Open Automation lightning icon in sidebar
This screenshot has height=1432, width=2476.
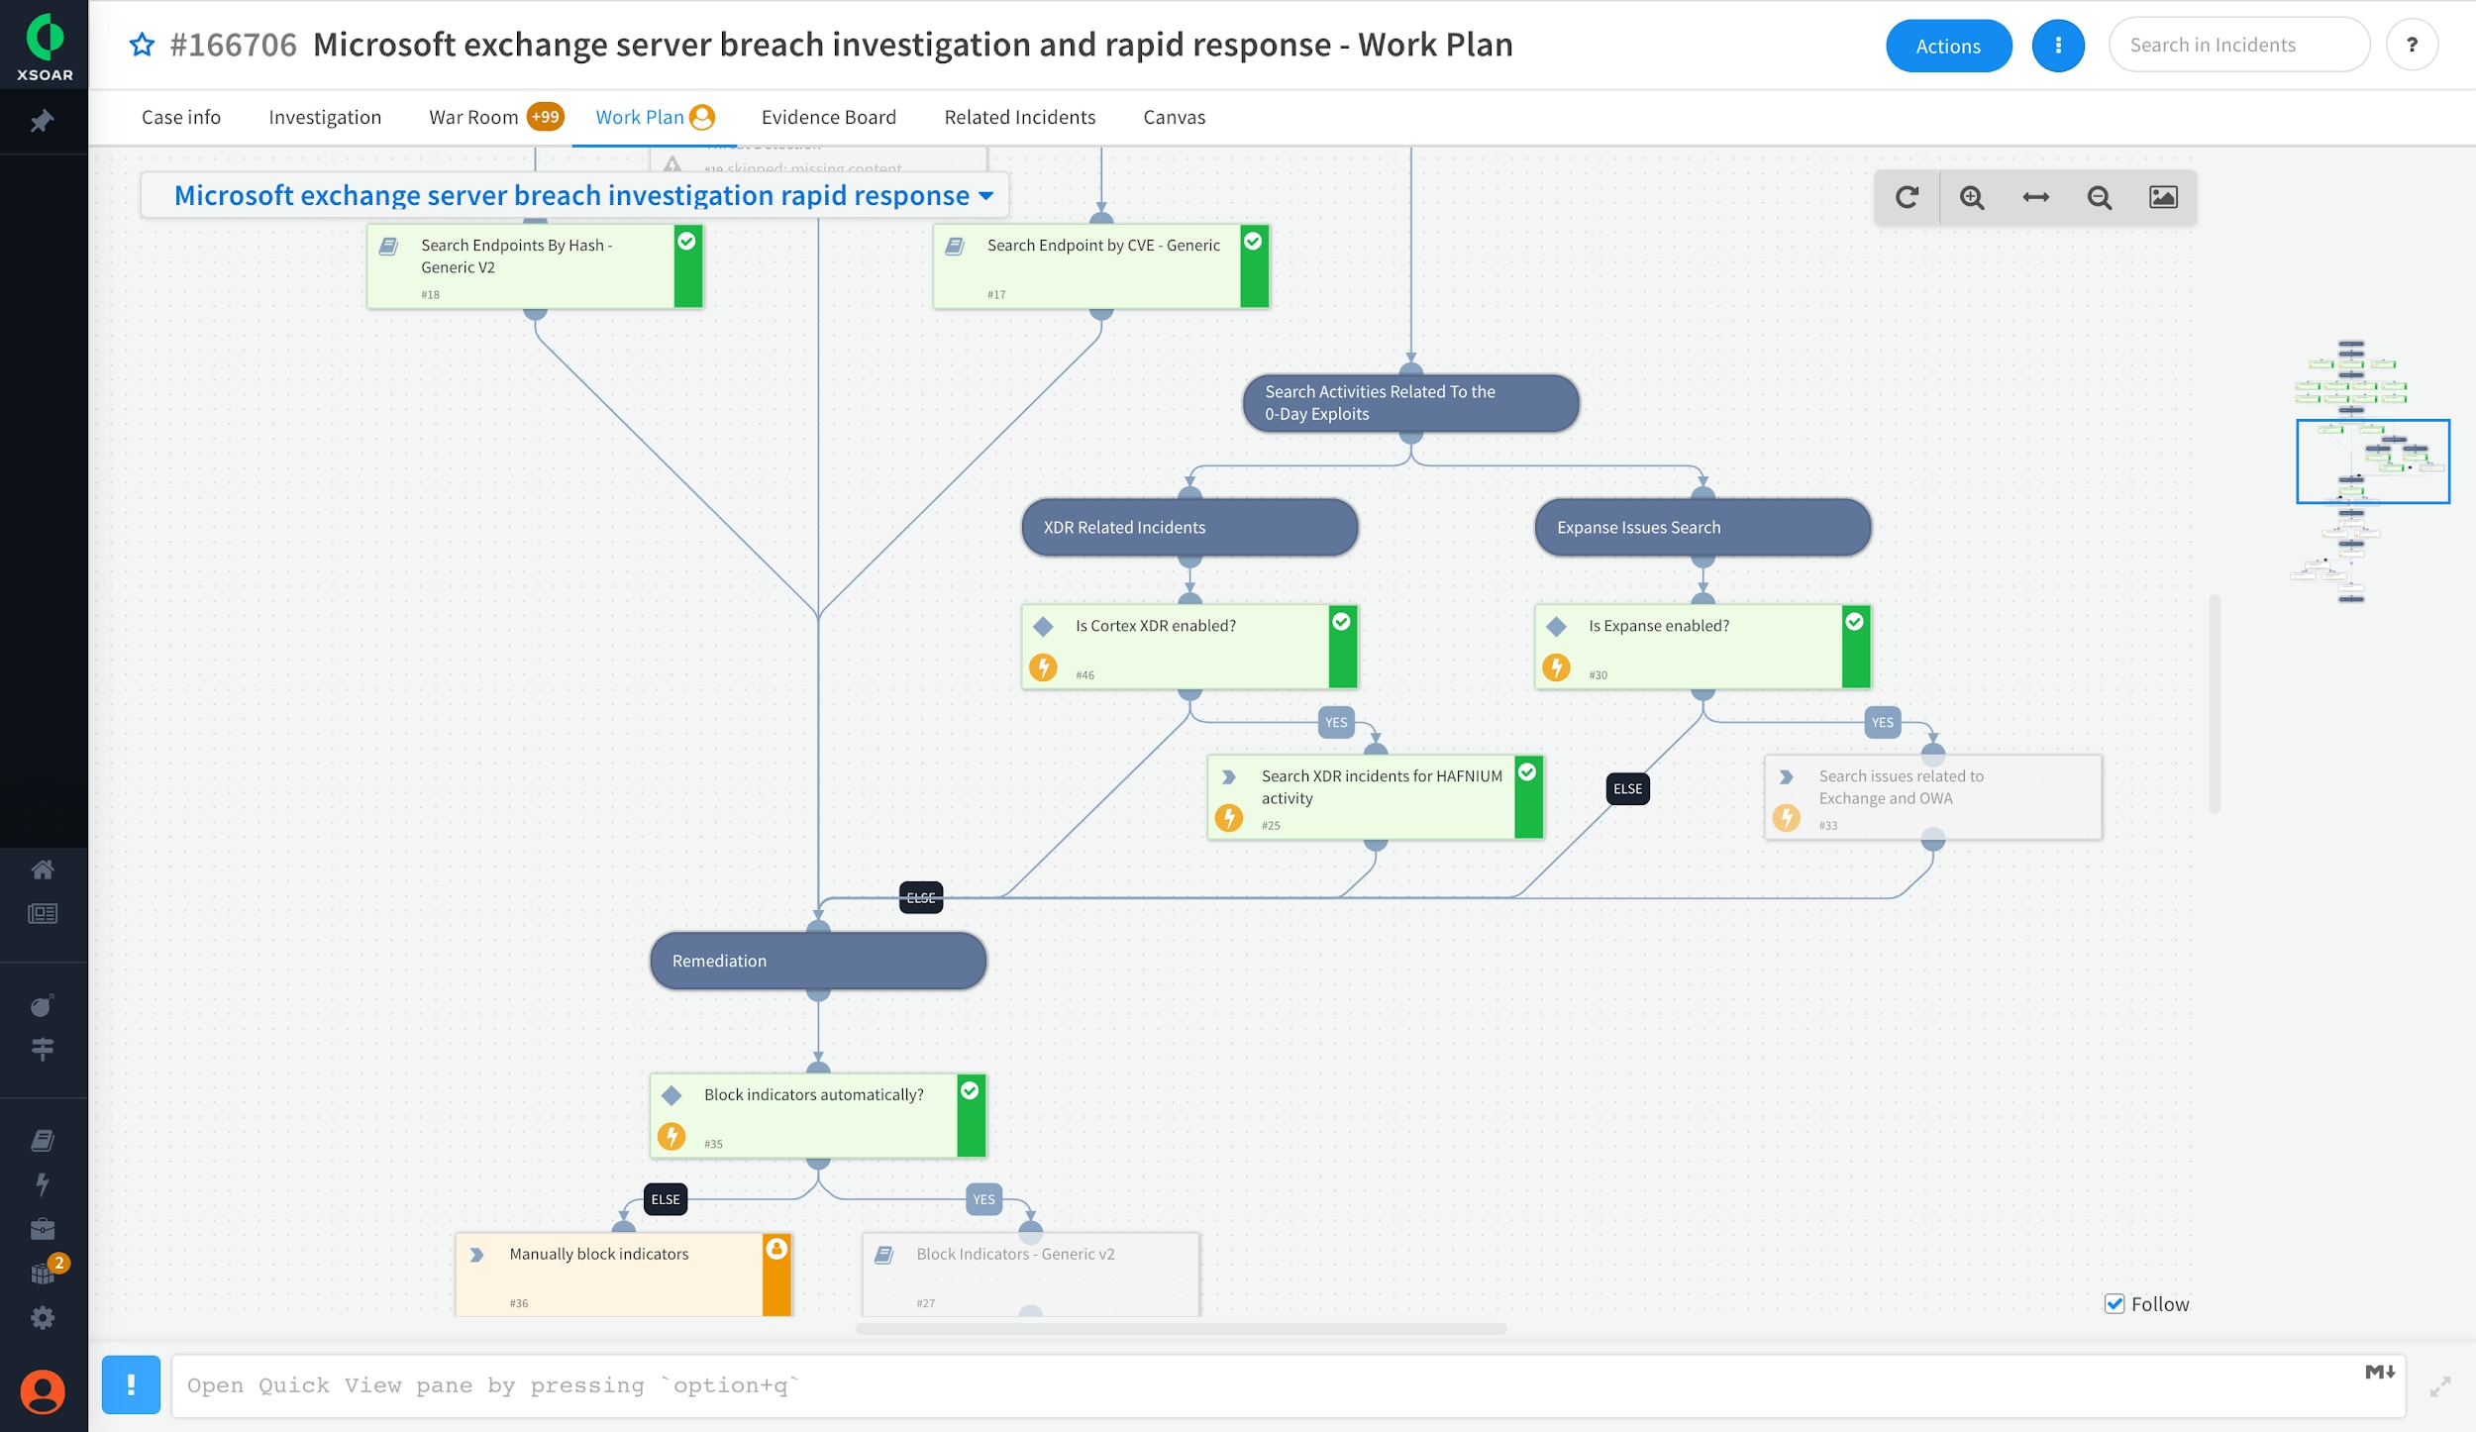pos(43,1183)
